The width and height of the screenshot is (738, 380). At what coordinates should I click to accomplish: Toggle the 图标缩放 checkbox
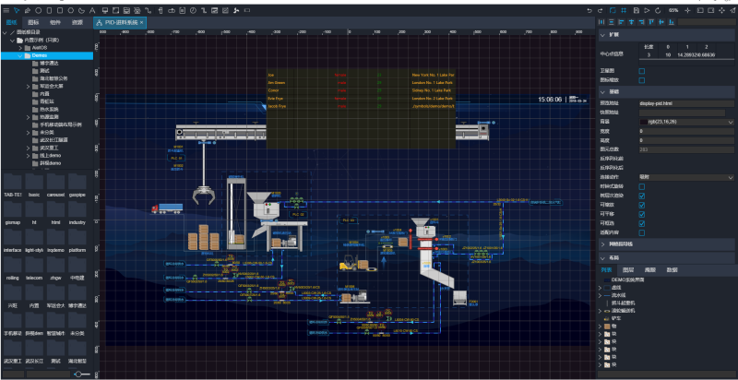(x=642, y=80)
